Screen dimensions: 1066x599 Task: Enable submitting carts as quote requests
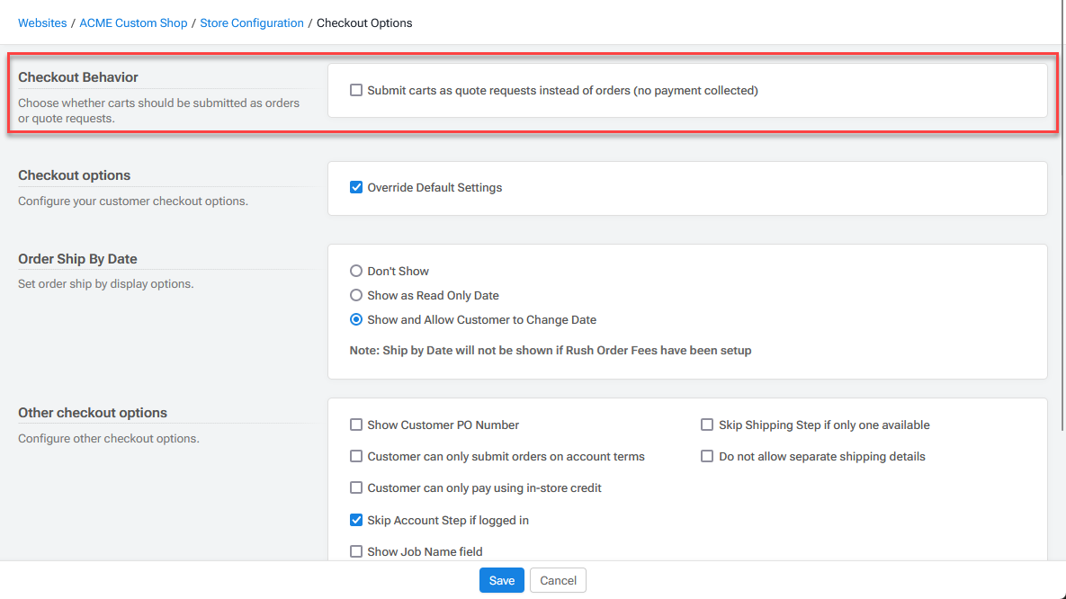[x=356, y=90]
